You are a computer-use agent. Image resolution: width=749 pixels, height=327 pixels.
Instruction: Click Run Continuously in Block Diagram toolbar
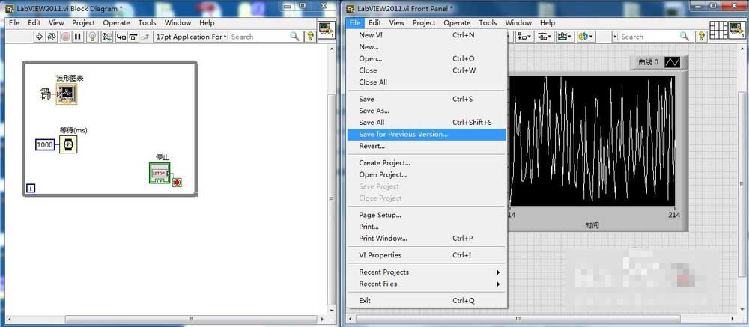(x=52, y=37)
